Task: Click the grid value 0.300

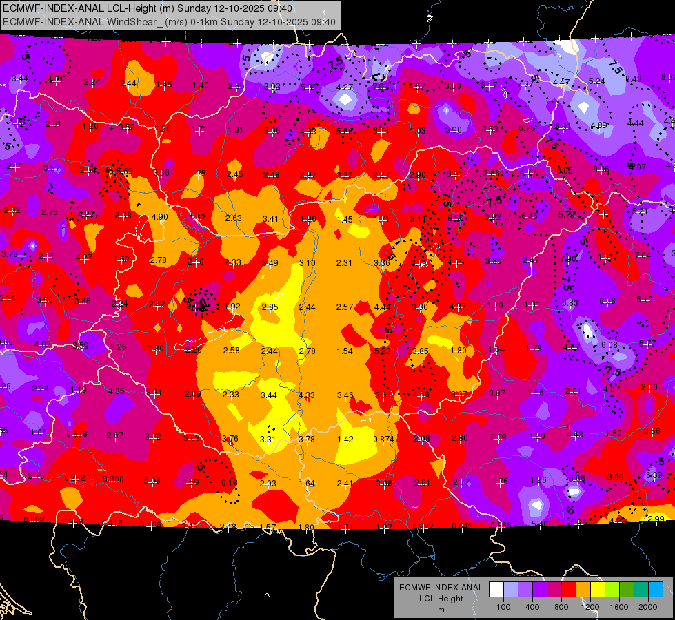Action: [114, 479]
